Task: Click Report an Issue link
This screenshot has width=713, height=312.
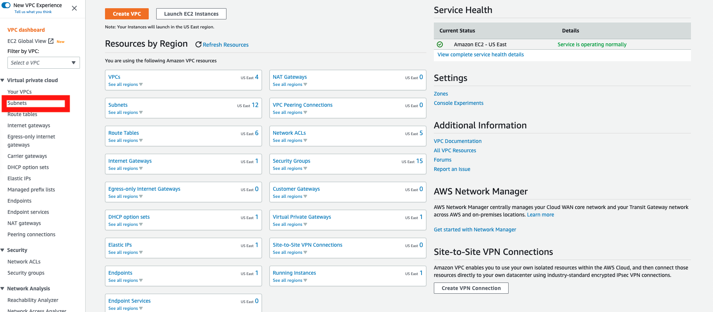Action: point(452,169)
